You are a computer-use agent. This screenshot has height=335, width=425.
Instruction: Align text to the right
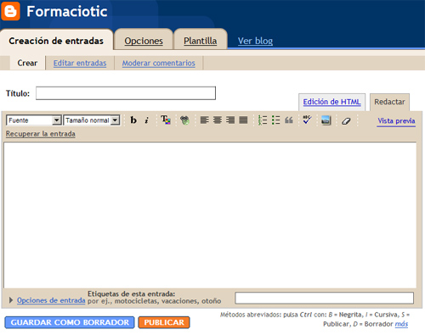click(230, 120)
